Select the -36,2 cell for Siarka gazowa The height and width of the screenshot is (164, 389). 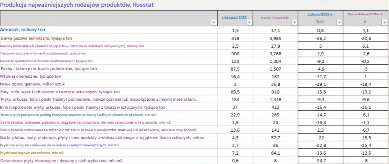click(x=320, y=38)
